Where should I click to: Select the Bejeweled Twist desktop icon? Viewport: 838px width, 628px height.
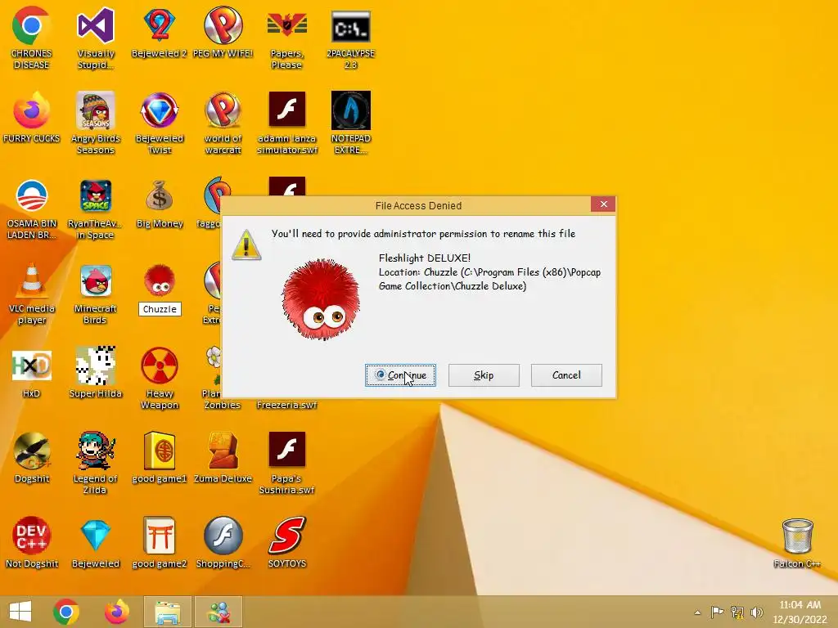pos(160,110)
